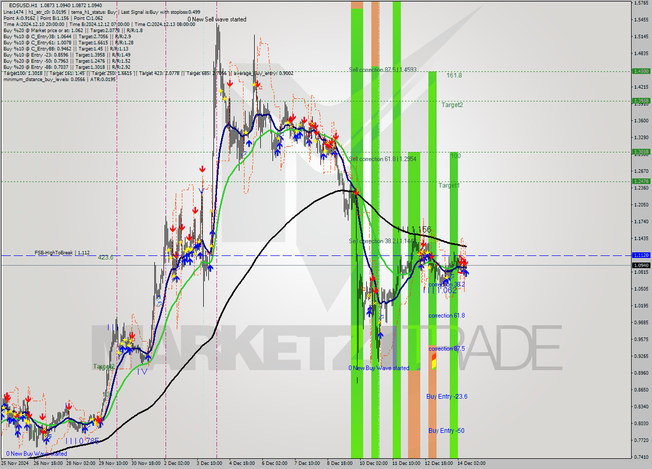Select 'Sell correction 38.2 | 1.1448' label
The height and width of the screenshot is (469, 652).
click(x=383, y=241)
